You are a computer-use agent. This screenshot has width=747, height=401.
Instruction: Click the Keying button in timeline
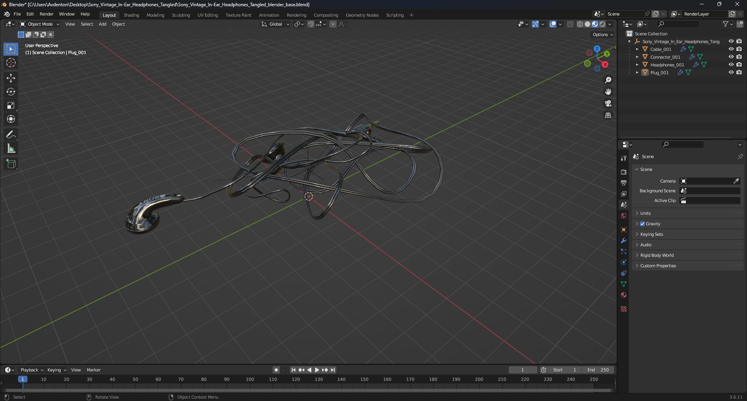(56, 370)
